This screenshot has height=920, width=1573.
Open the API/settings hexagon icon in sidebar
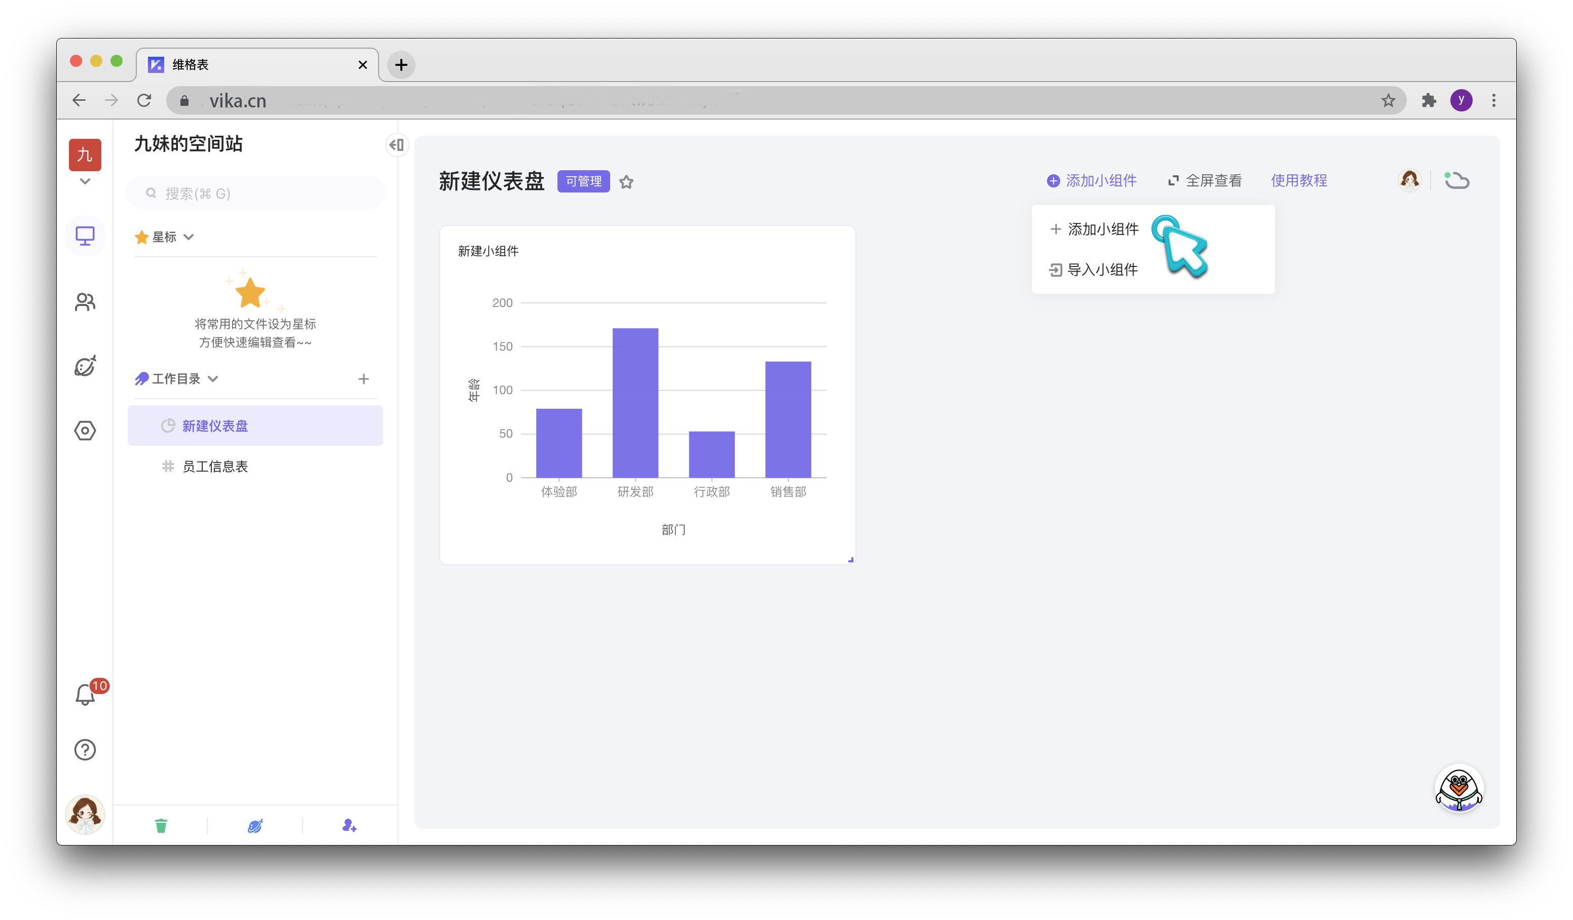click(85, 430)
